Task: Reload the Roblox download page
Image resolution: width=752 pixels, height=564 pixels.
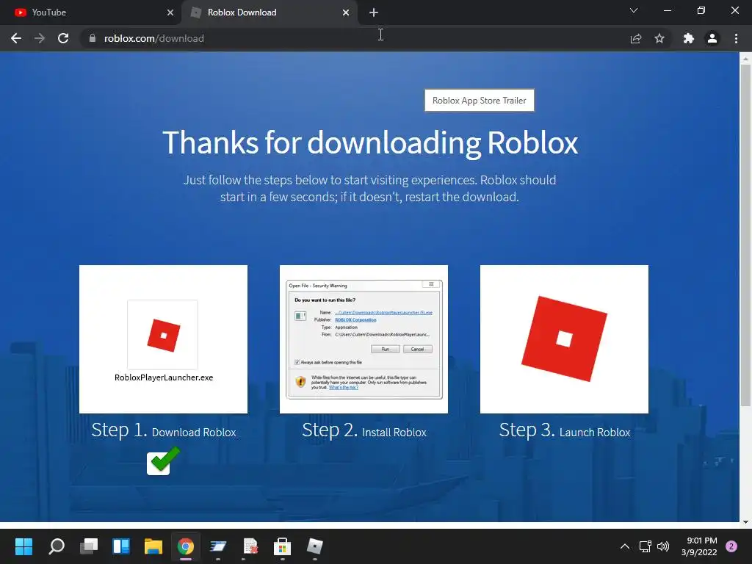Action: click(x=63, y=38)
